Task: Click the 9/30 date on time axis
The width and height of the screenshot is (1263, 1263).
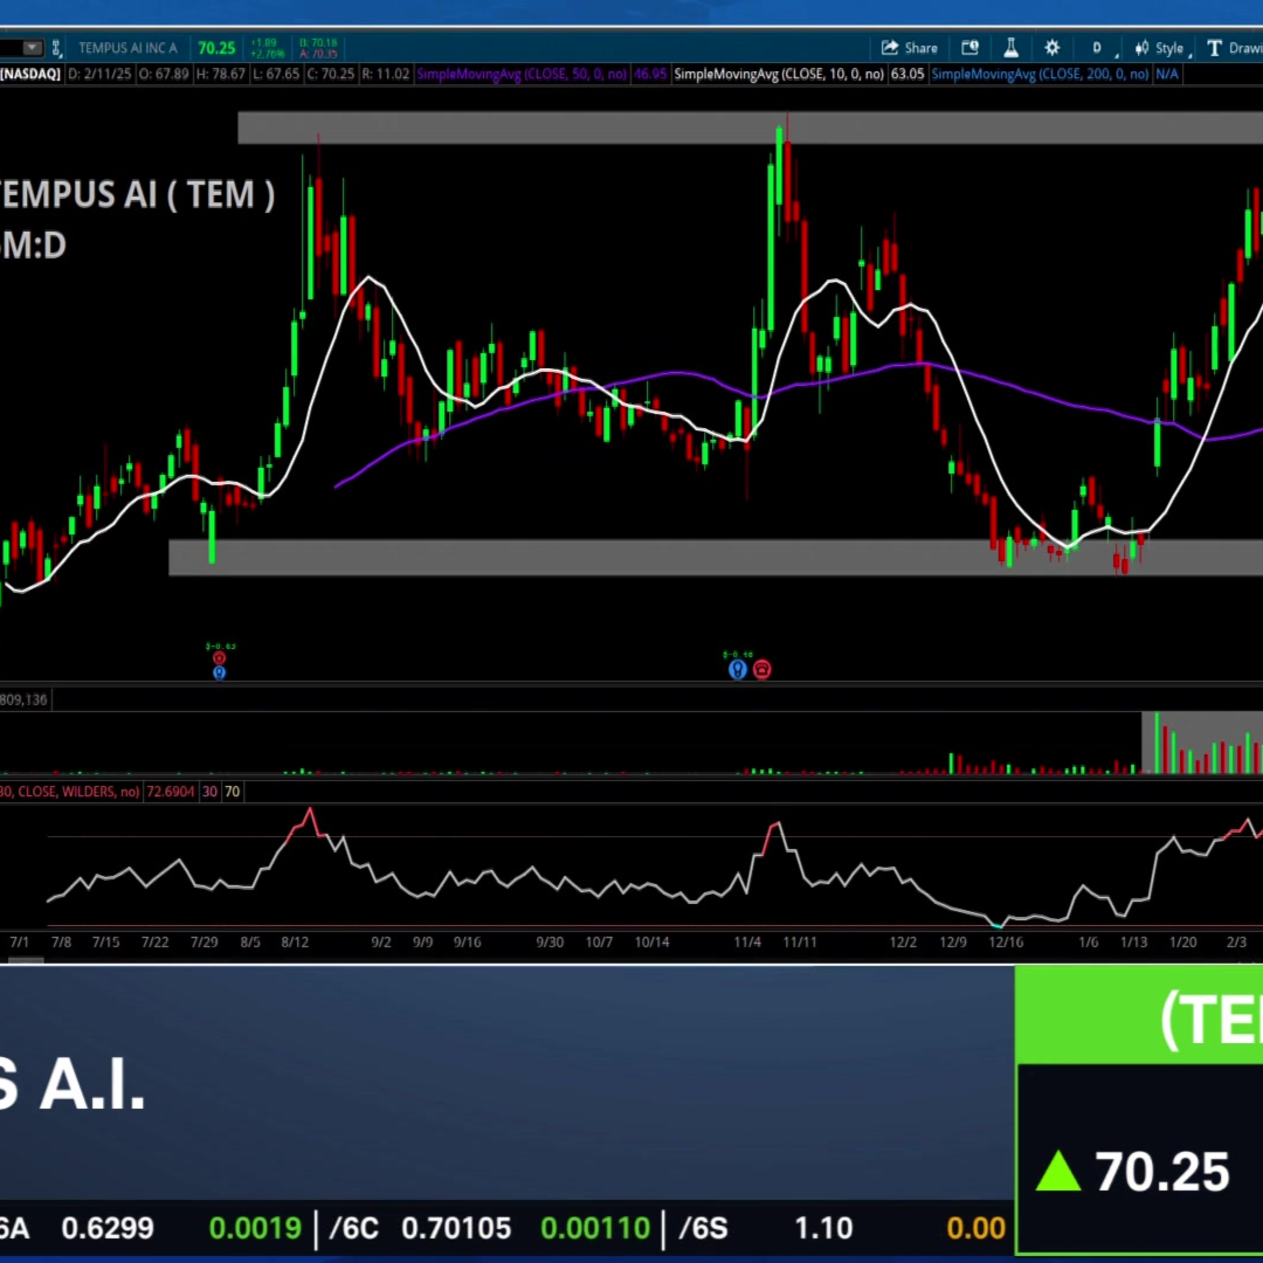Action: tap(550, 942)
